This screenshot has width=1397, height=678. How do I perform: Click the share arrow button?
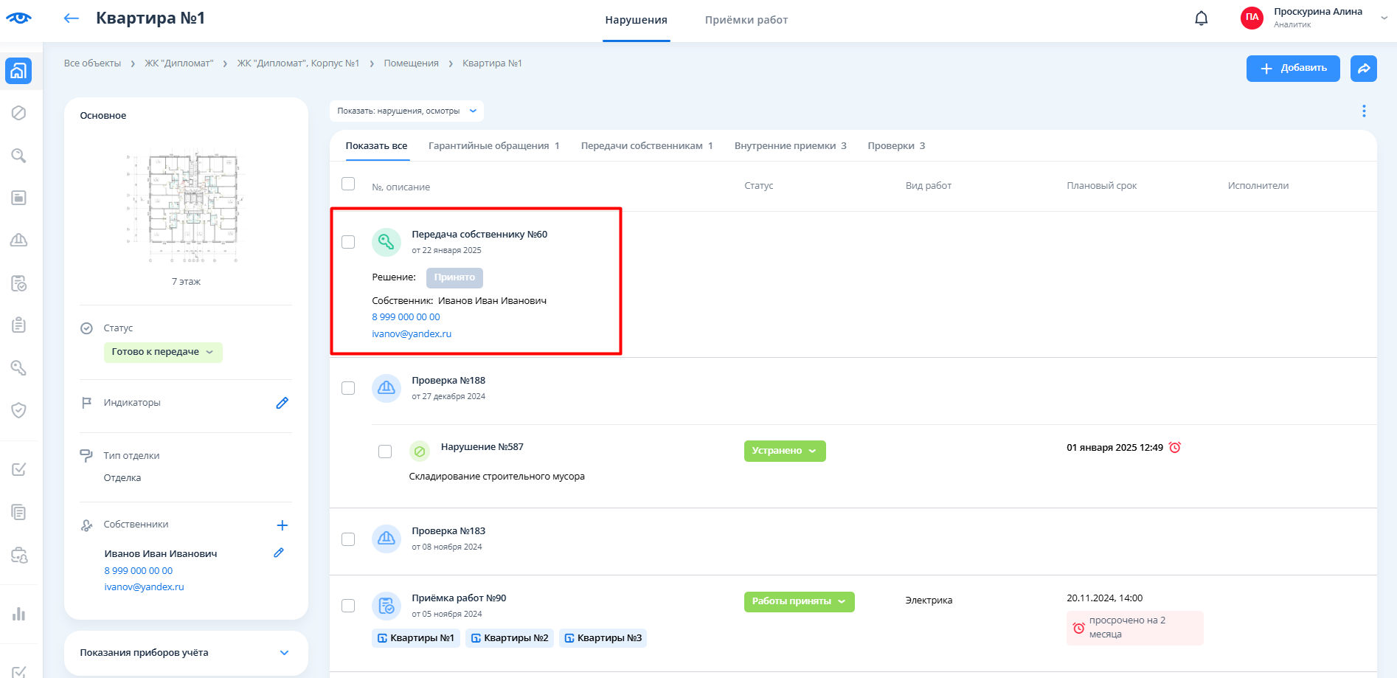click(1363, 69)
